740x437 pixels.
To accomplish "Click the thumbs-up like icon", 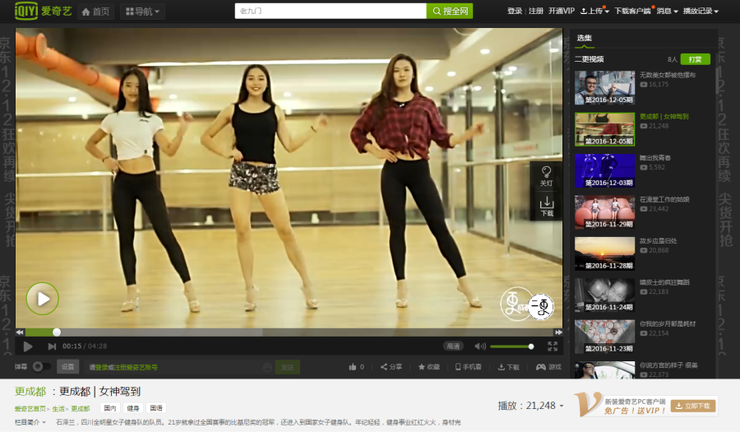I will 353,366.
